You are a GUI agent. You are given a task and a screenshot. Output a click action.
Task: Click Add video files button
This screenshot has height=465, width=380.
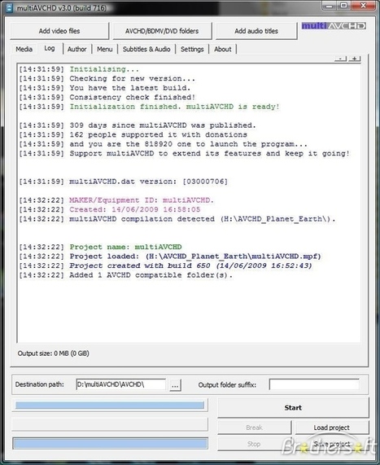coord(59,31)
